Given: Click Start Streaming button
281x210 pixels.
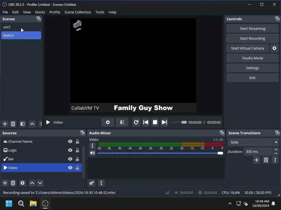Looking at the screenshot, I should (252, 28).
